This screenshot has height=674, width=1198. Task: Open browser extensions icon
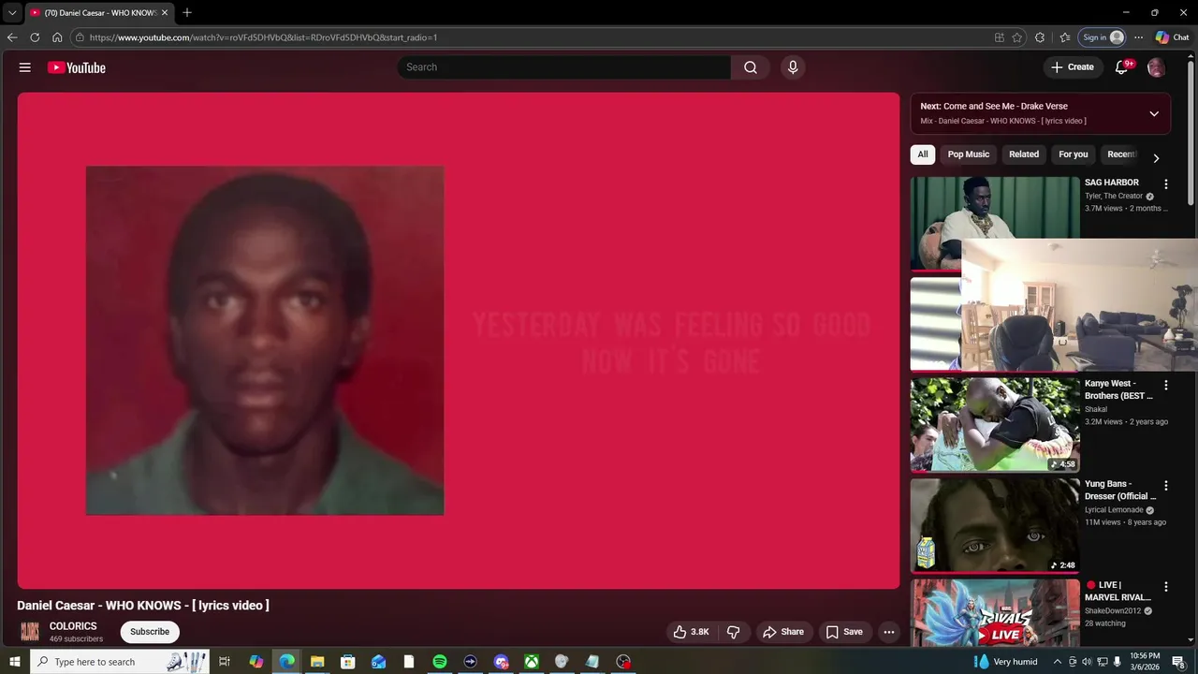(1040, 37)
